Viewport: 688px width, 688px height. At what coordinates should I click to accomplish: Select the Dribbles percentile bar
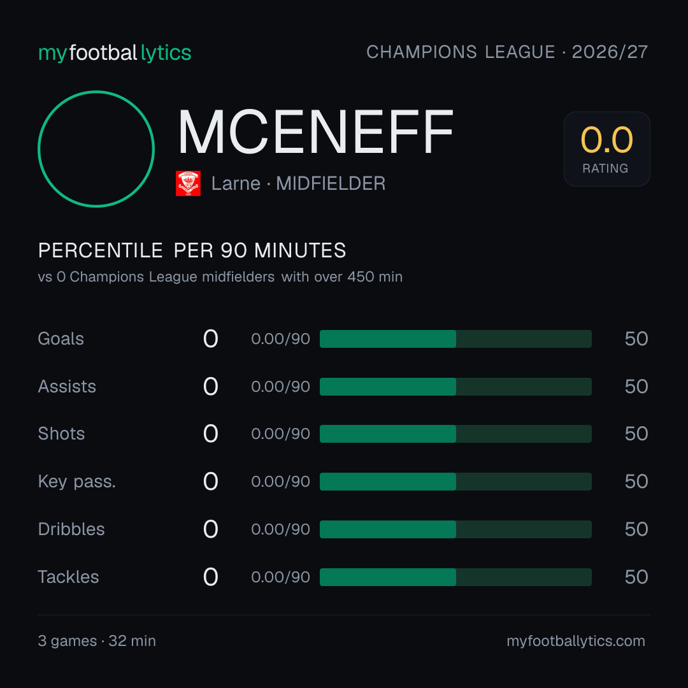(455, 529)
